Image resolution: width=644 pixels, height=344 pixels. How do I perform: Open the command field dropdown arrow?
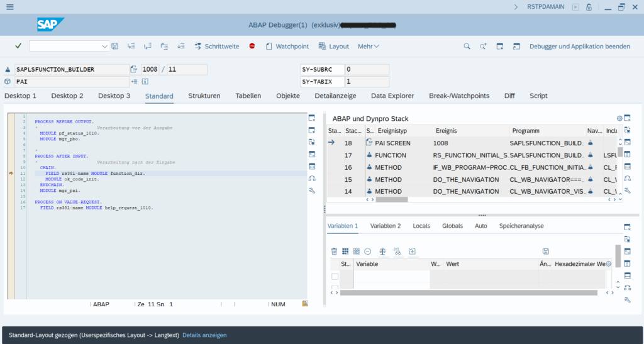104,47
